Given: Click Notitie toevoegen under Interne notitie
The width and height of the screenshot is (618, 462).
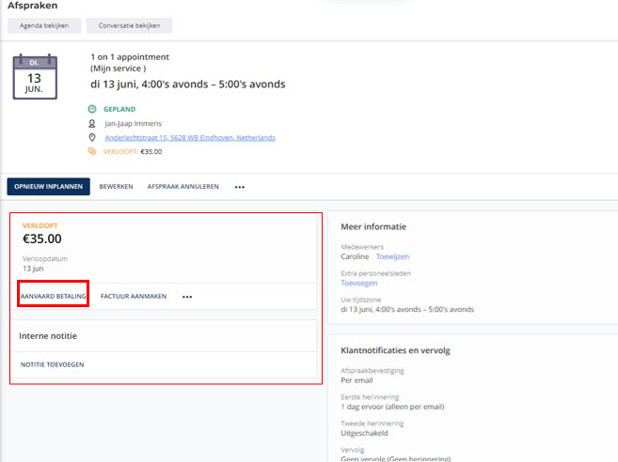Looking at the screenshot, I should 52,364.
